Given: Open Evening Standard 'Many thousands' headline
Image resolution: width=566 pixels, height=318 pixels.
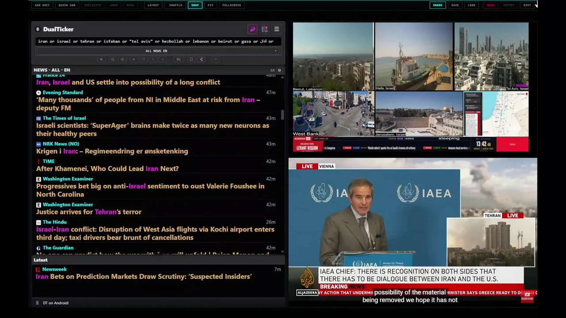Looking at the screenshot, I should pos(148,104).
